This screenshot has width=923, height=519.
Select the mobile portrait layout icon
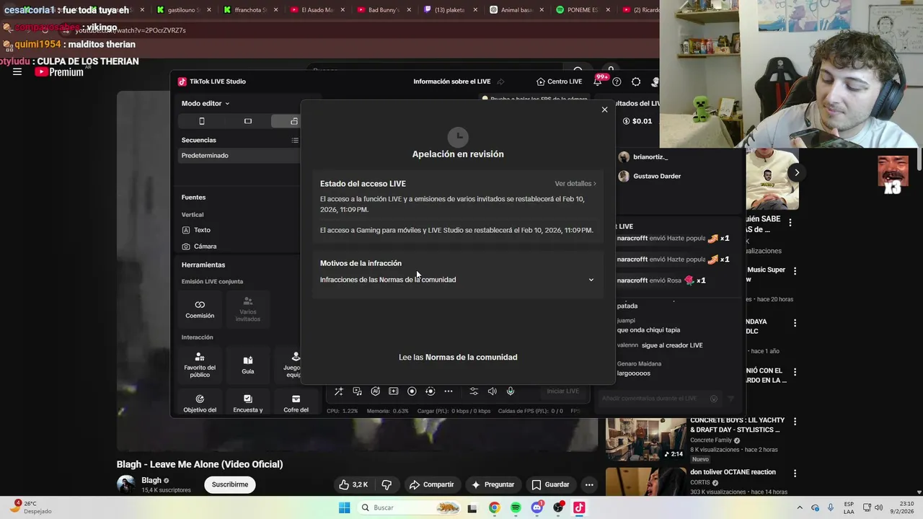(202, 121)
